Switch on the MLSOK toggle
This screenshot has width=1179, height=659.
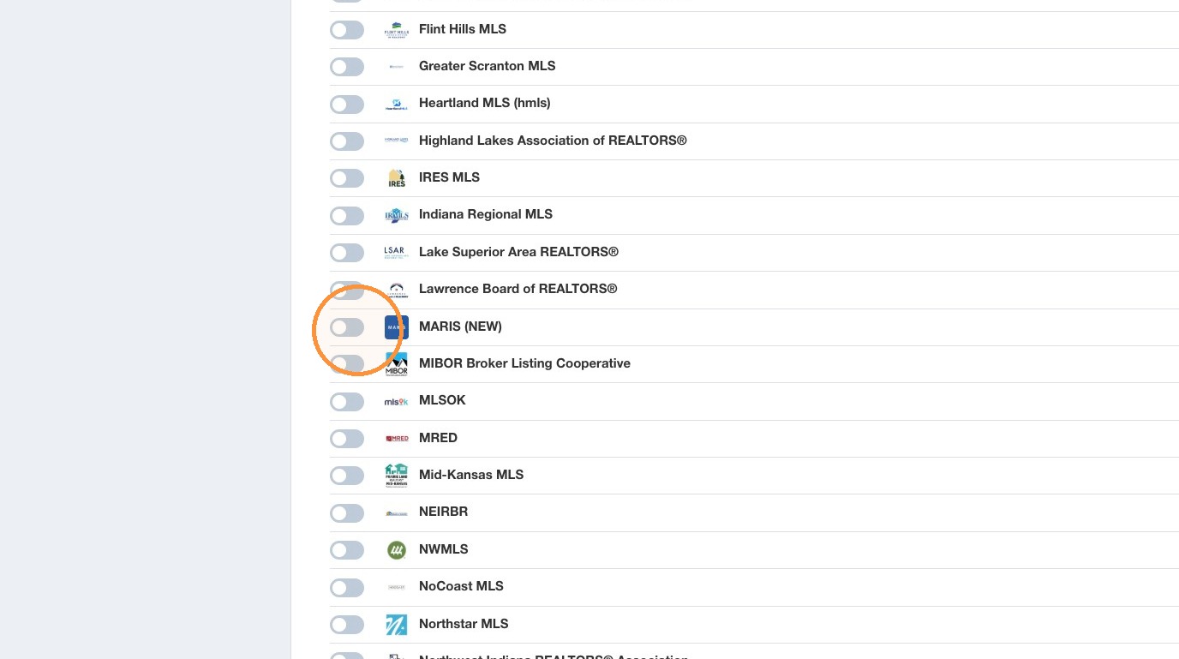point(347,402)
